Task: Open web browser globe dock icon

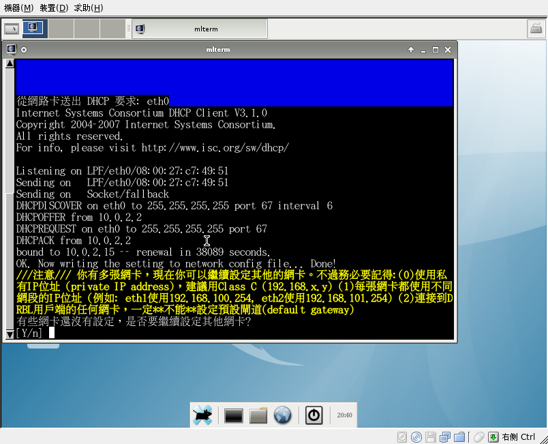Action: point(282,415)
